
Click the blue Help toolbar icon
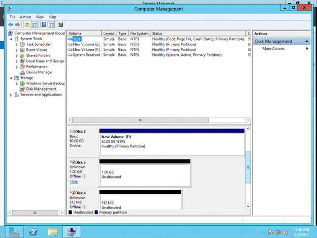pyautogui.click(x=44, y=24)
